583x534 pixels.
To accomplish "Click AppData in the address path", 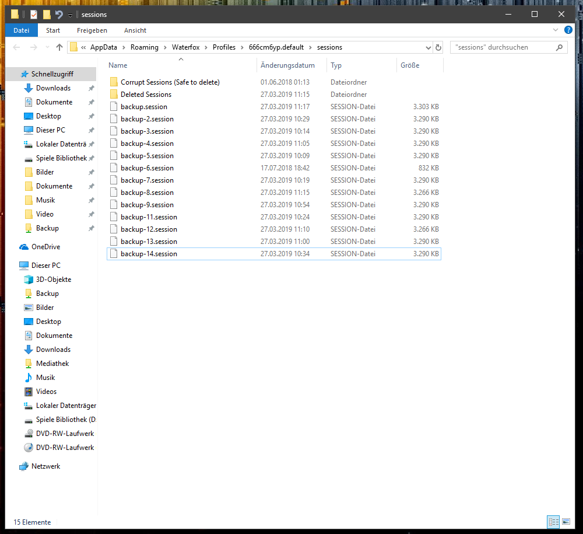I will [x=103, y=47].
